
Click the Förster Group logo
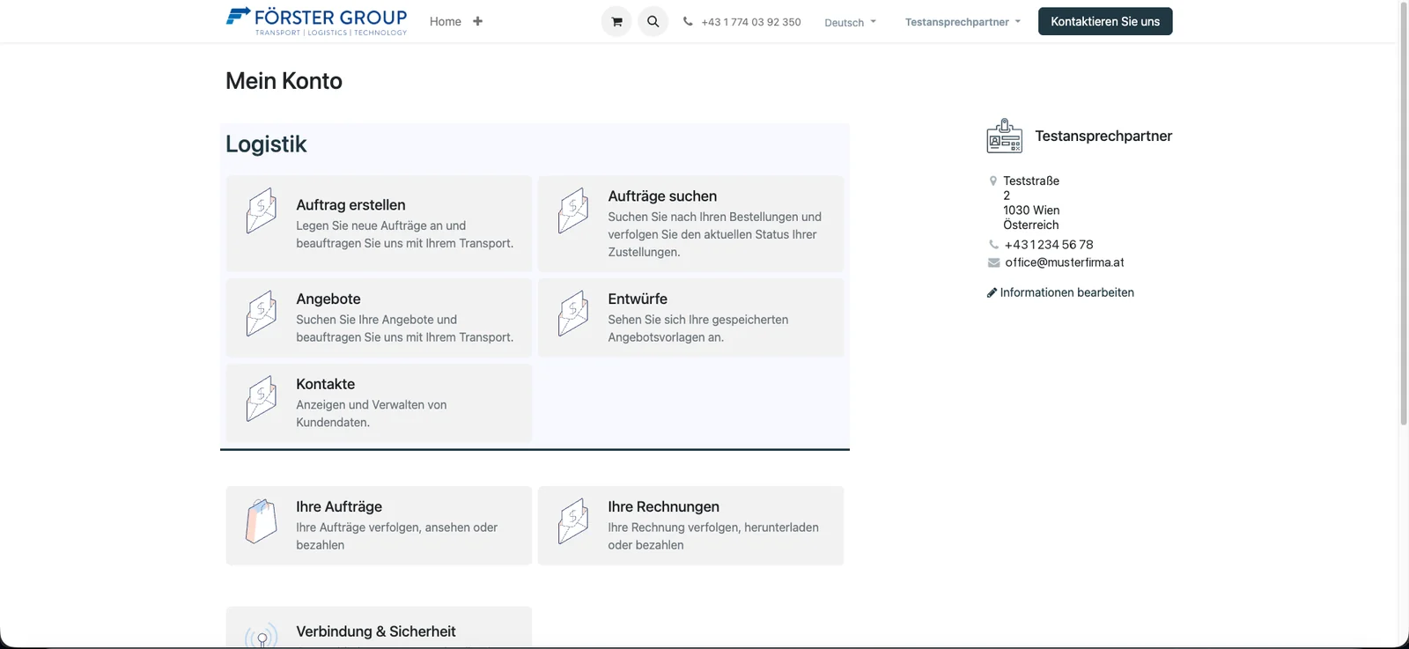coord(316,21)
